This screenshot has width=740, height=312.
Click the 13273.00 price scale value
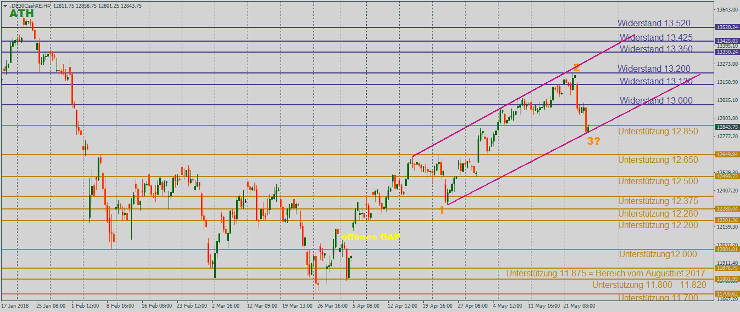pyautogui.click(x=727, y=64)
